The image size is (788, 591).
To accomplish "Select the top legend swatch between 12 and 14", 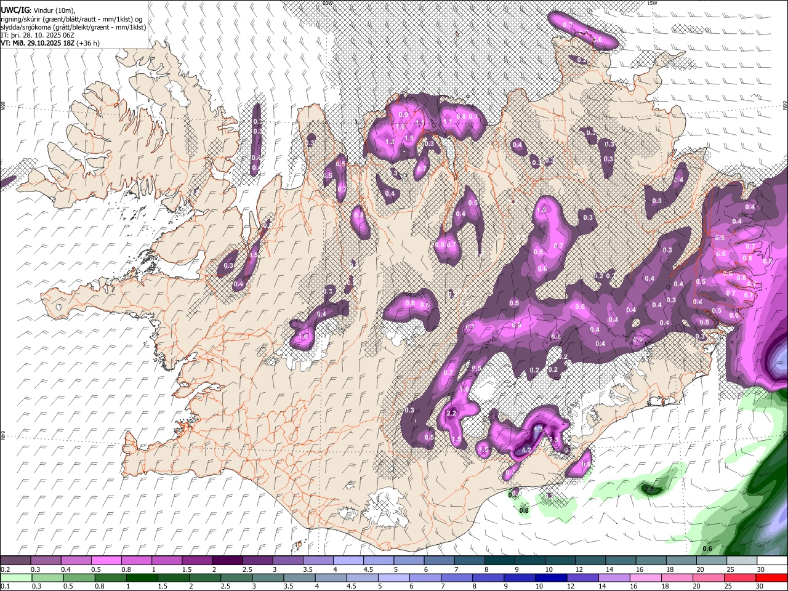I will click(x=590, y=561).
